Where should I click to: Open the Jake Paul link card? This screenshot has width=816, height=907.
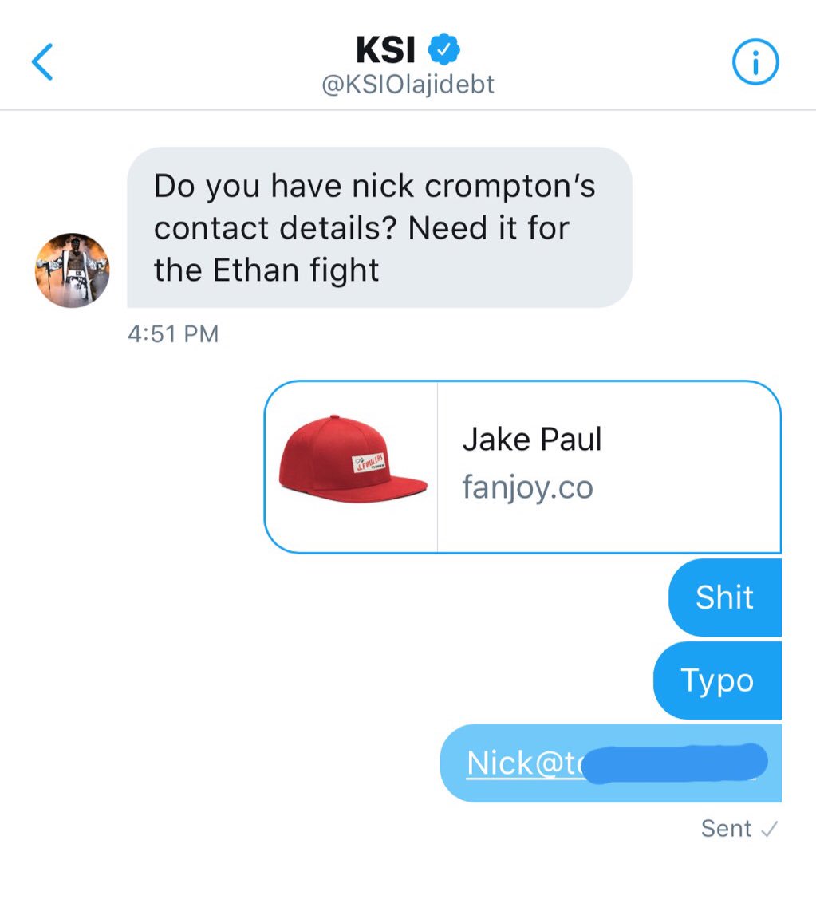[x=522, y=467]
